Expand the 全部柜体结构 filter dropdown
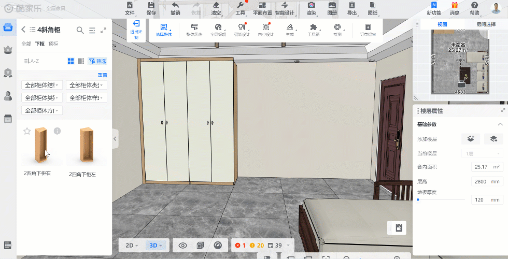This screenshot has width=508, height=259. point(41,84)
